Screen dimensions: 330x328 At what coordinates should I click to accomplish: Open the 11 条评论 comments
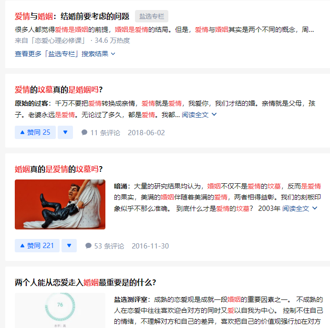(x=101, y=133)
